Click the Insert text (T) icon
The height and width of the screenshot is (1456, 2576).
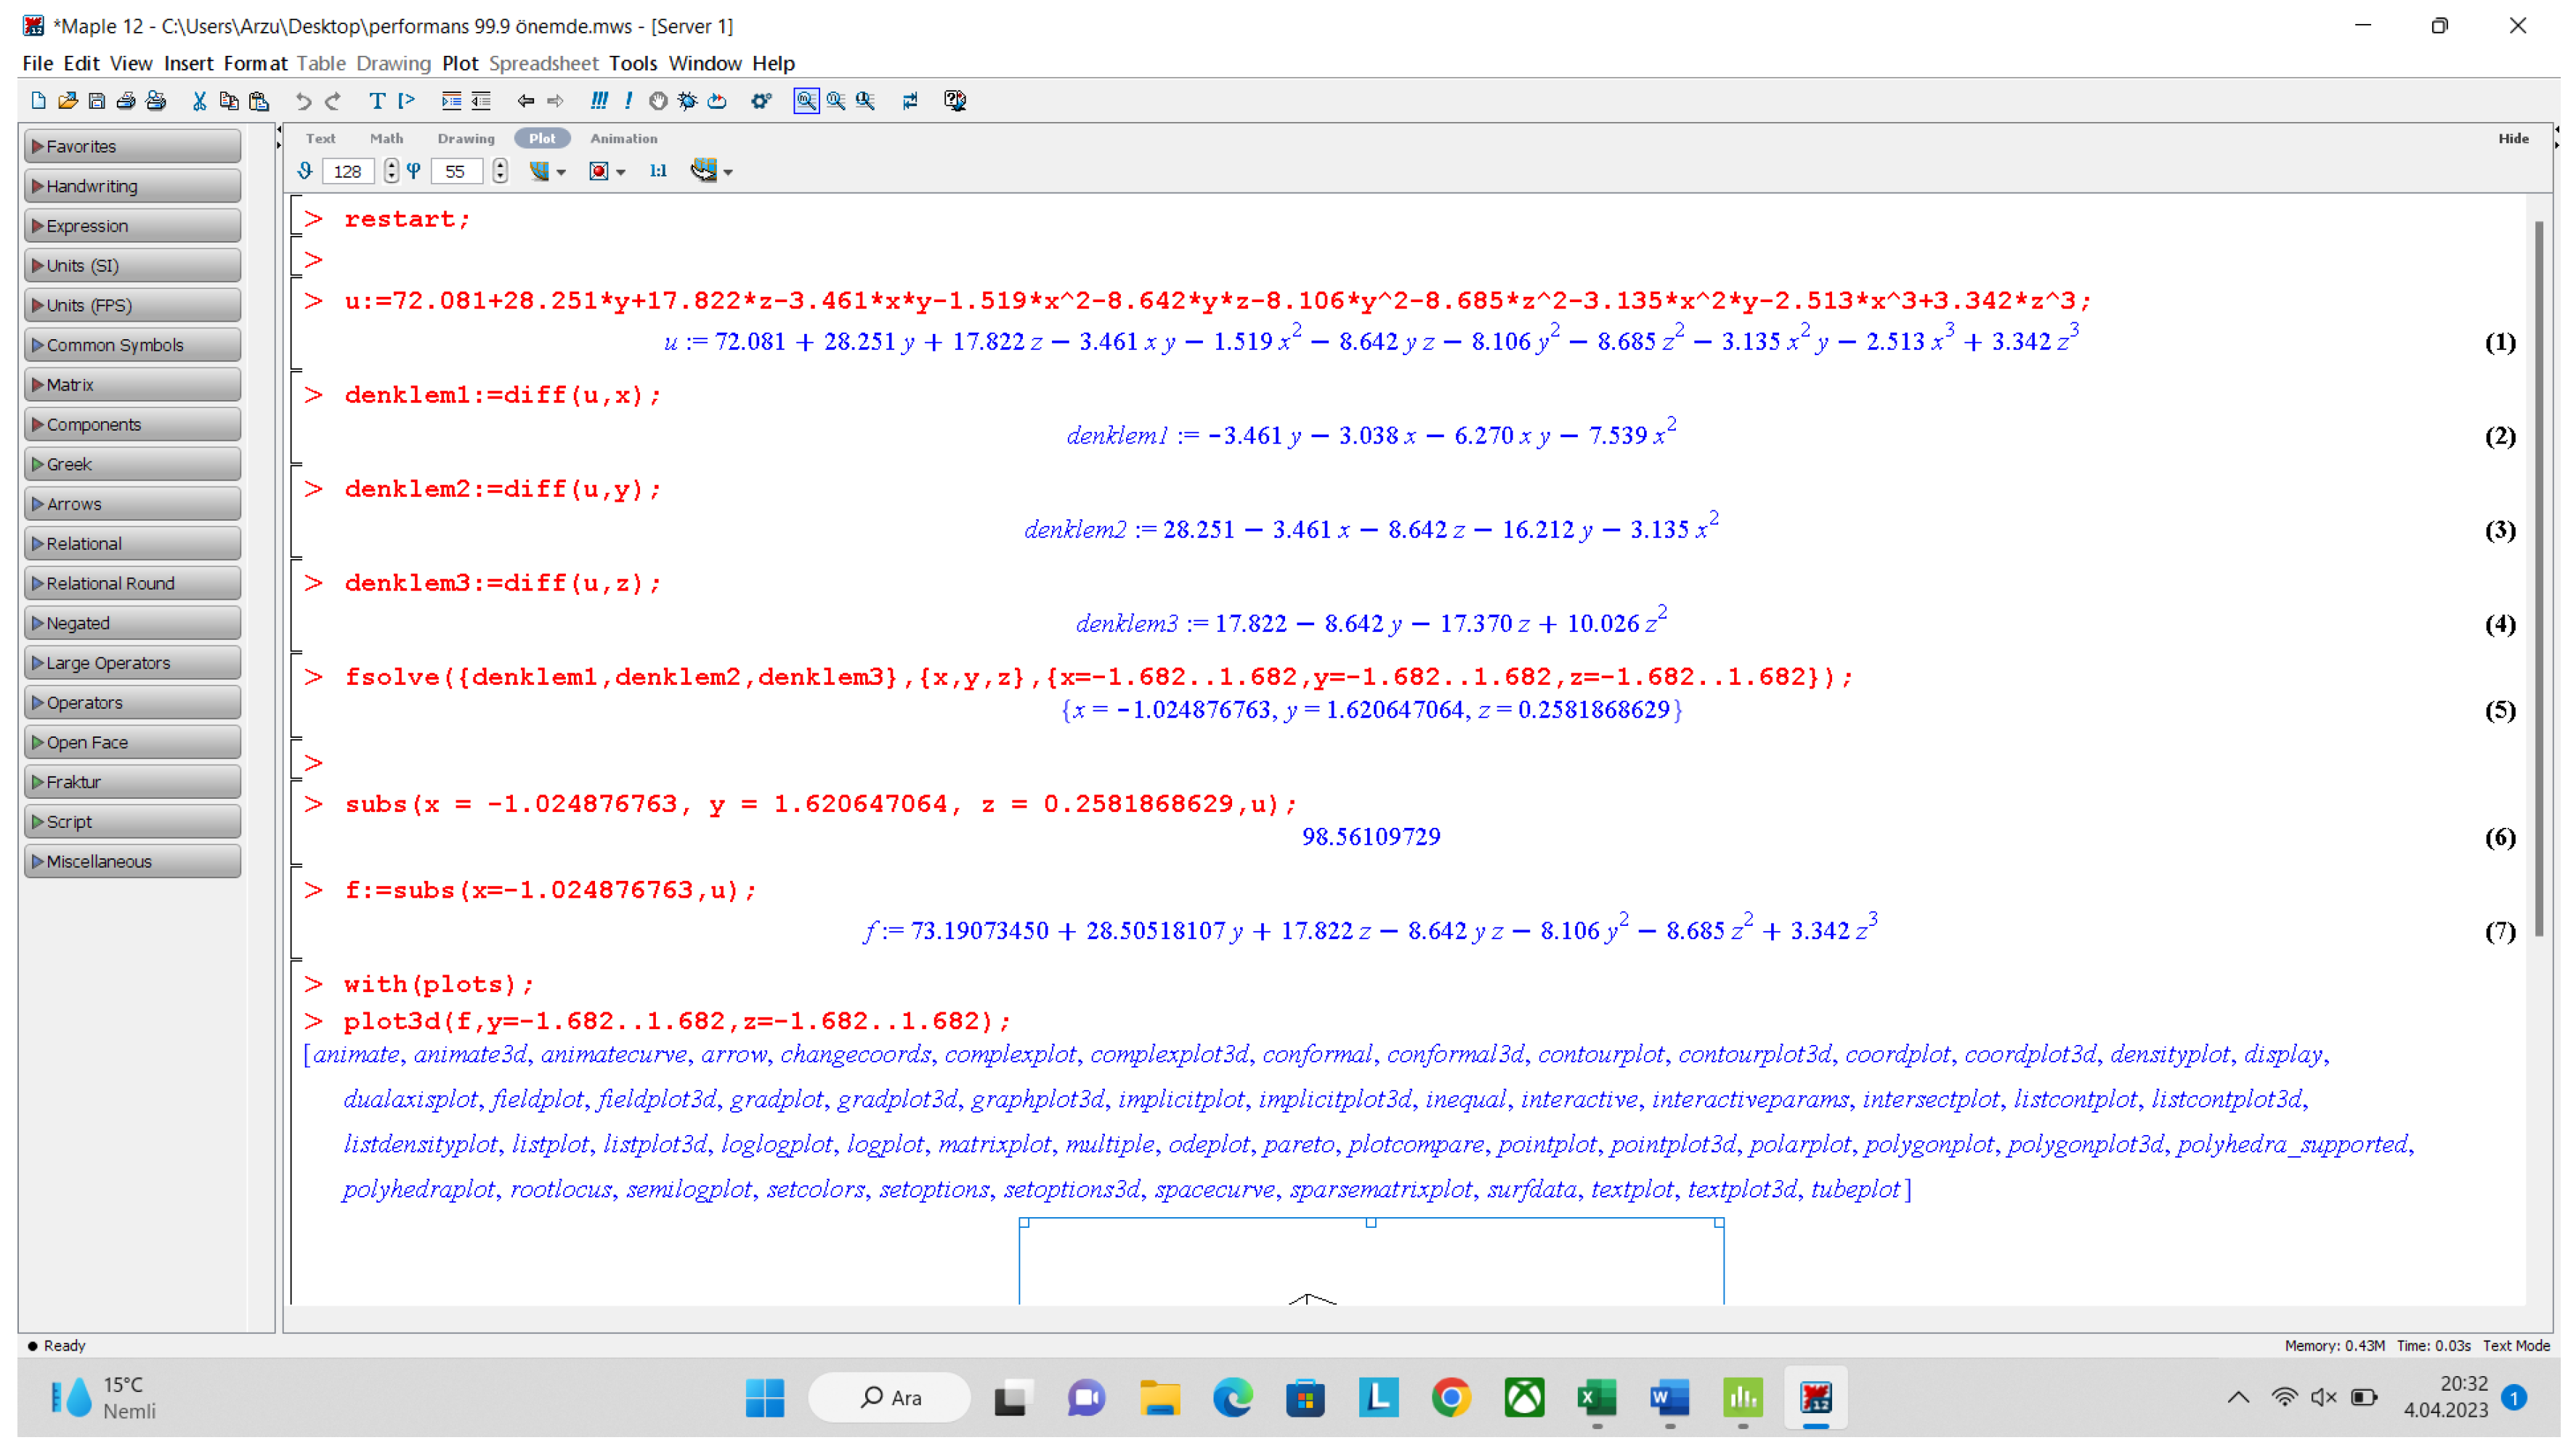pyautogui.click(x=378, y=101)
